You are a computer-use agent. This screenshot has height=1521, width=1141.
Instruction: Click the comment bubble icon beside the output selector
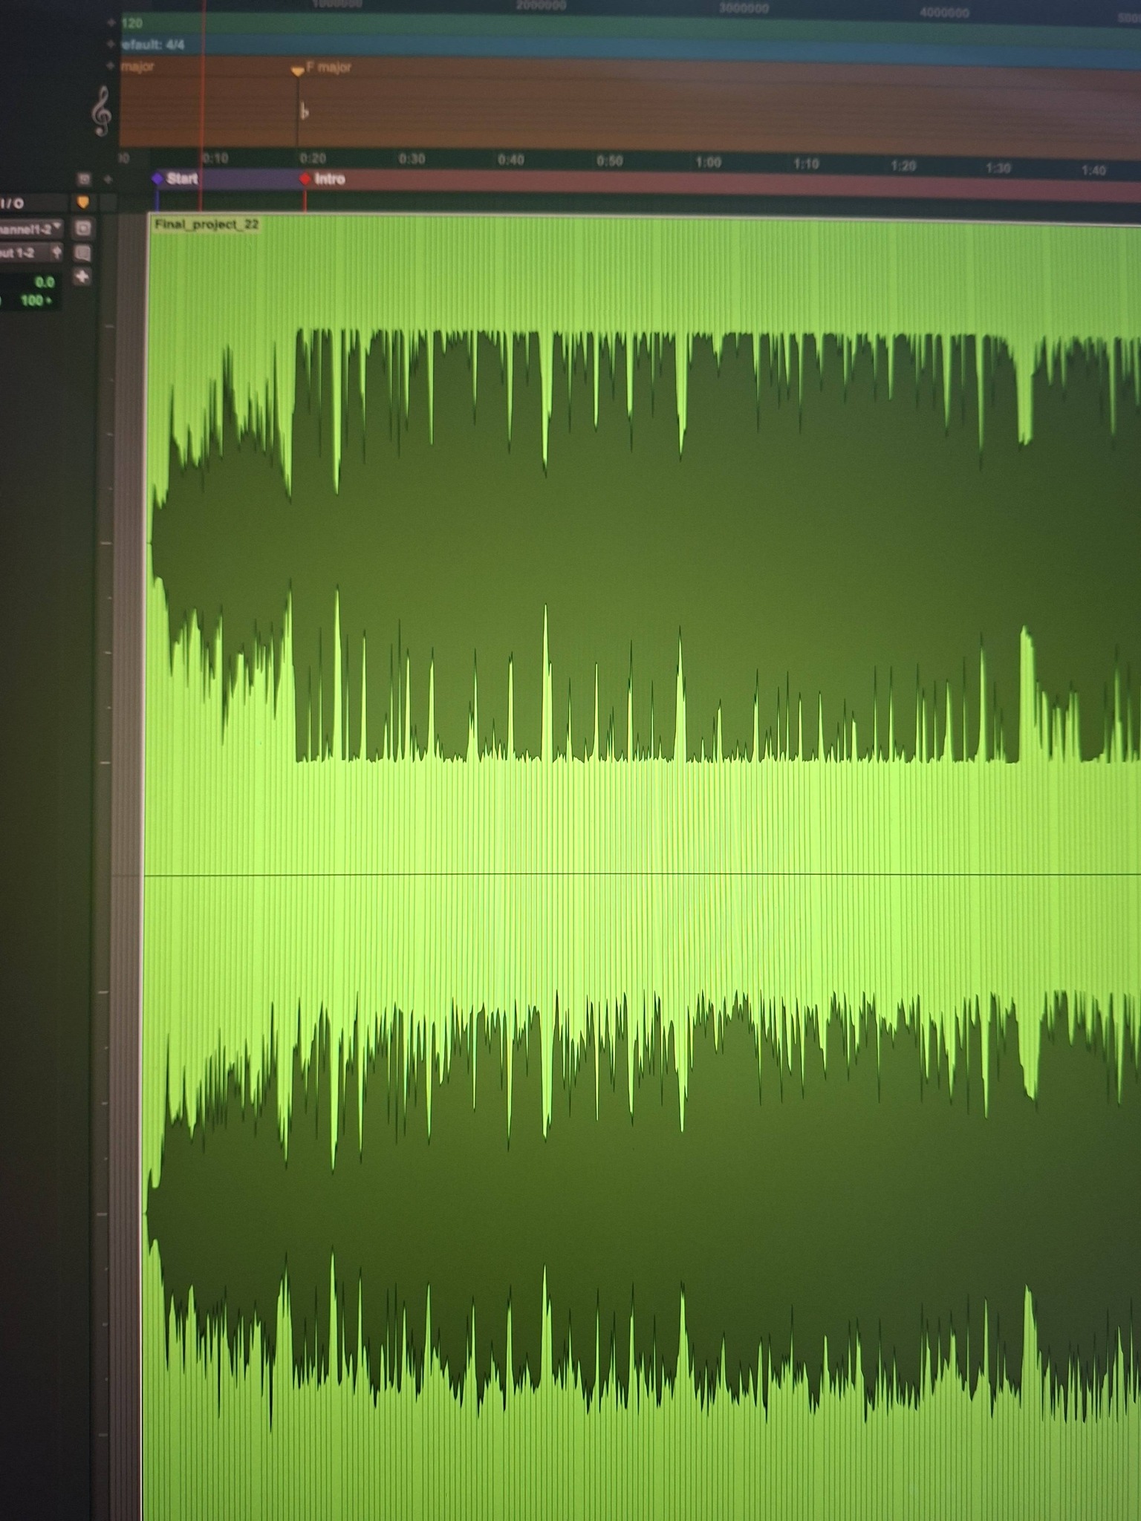click(82, 253)
